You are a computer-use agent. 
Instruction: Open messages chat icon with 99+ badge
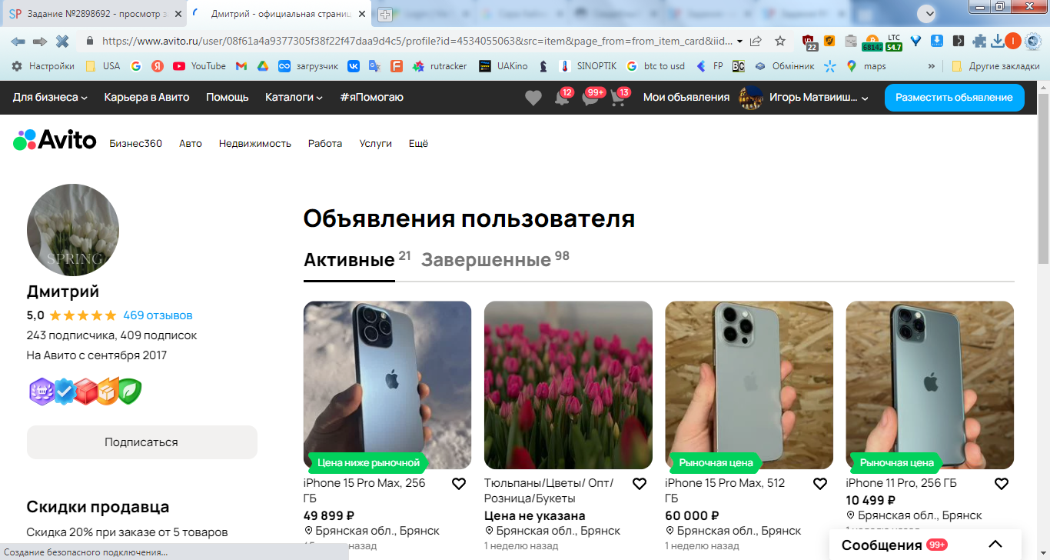click(x=591, y=98)
